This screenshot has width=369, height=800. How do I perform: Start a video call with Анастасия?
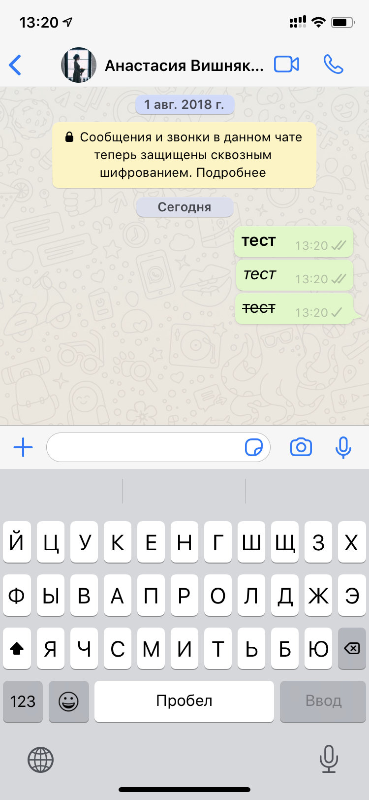[x=286, y=65]
